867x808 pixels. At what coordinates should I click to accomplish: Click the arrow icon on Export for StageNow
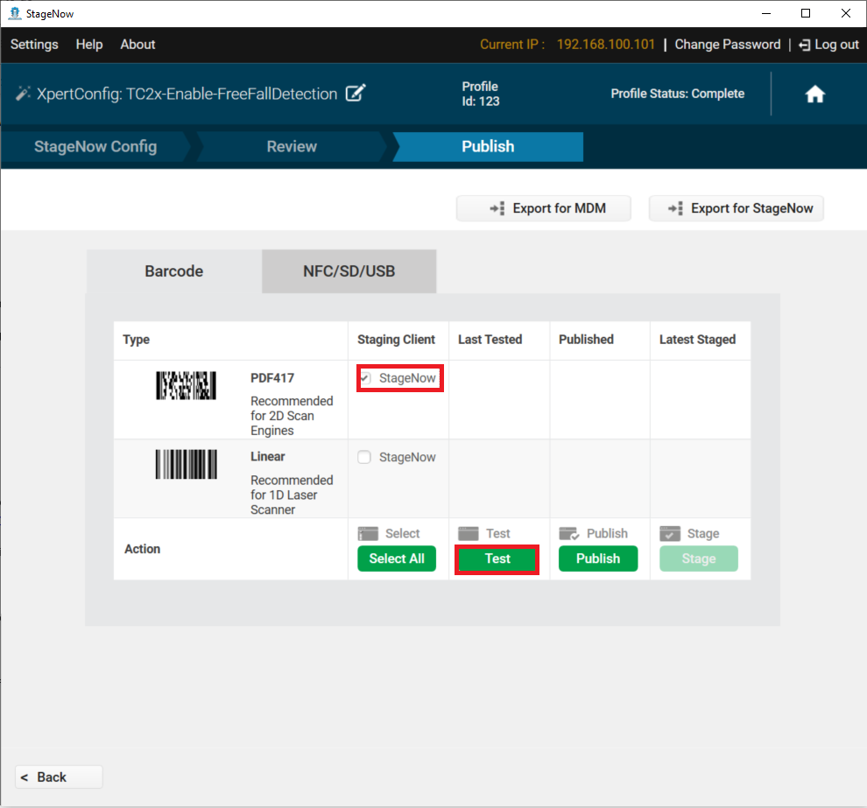(675, 208)
